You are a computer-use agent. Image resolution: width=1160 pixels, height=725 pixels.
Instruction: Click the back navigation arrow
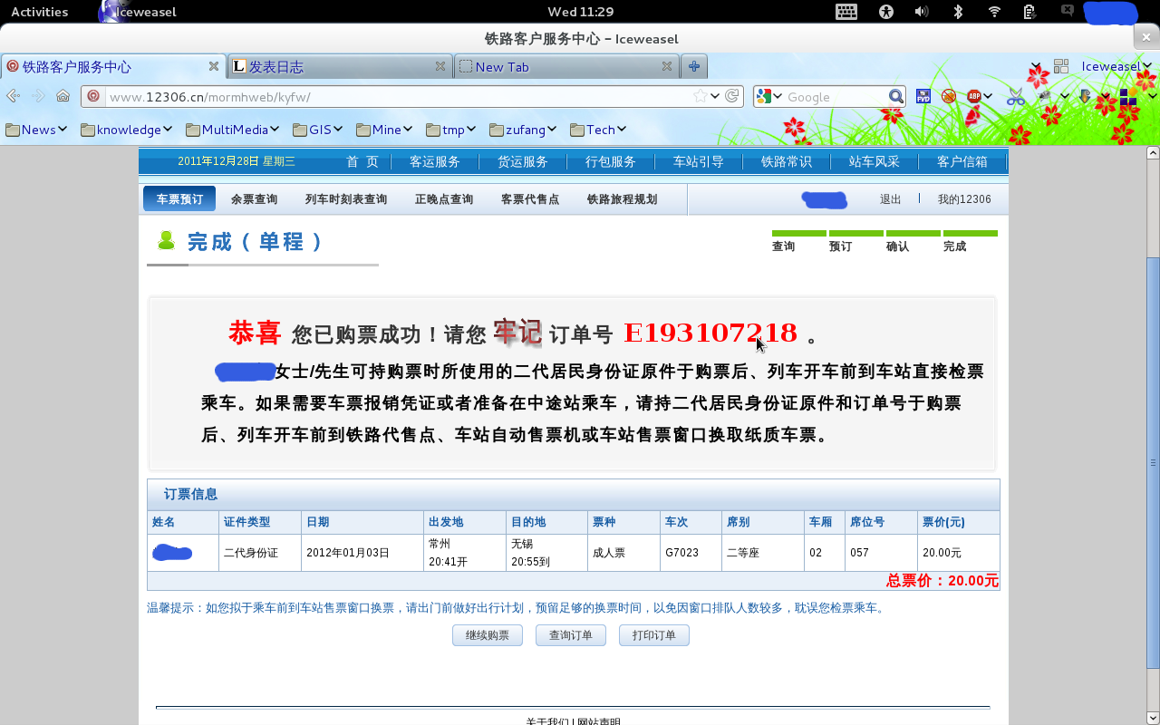[x=13, y=96]
